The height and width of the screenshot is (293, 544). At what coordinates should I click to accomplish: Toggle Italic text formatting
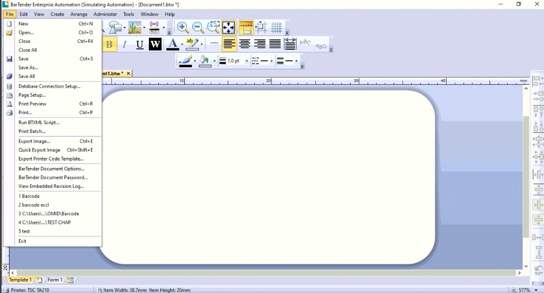(124, 44)
